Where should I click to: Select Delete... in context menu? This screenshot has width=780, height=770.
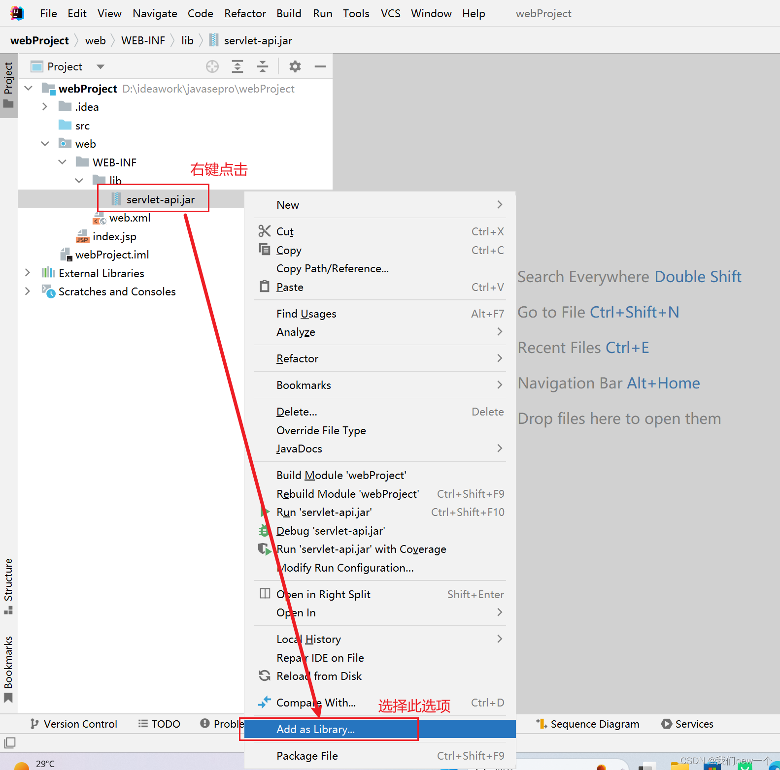pyautogui.click(x=380, y=412)
